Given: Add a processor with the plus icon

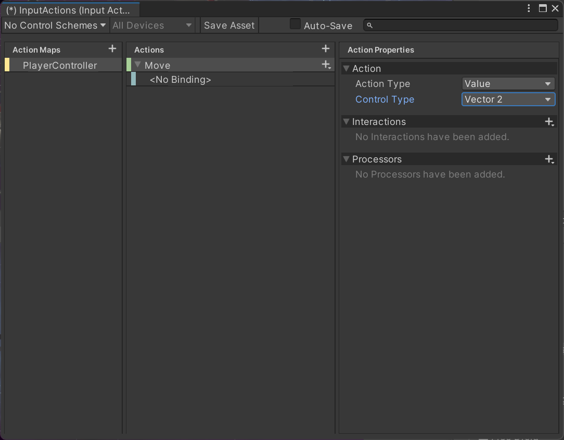Looking at the screenshot, I should (549, 159).
